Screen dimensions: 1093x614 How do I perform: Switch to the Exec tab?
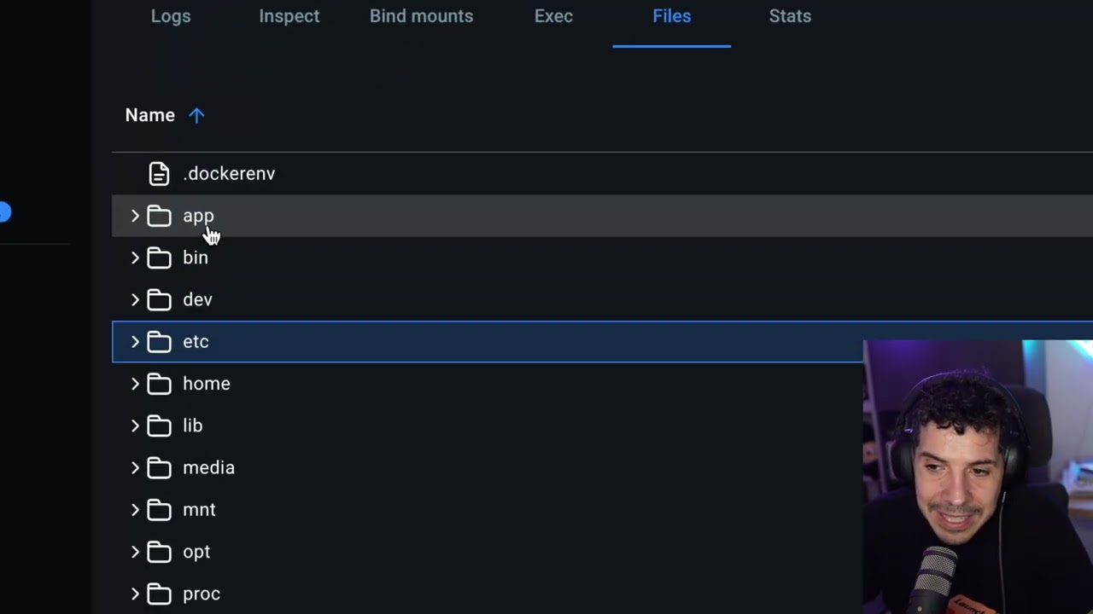tap(553, 16)
